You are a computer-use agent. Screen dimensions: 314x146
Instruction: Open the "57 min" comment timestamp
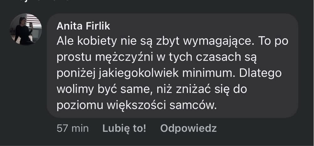pos(73,128)
